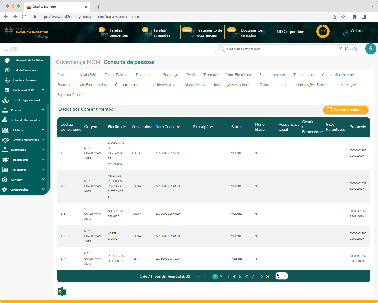The image size is (378, 303).
Task: Go to page 3 of results
Action: [x=227, y=276]
